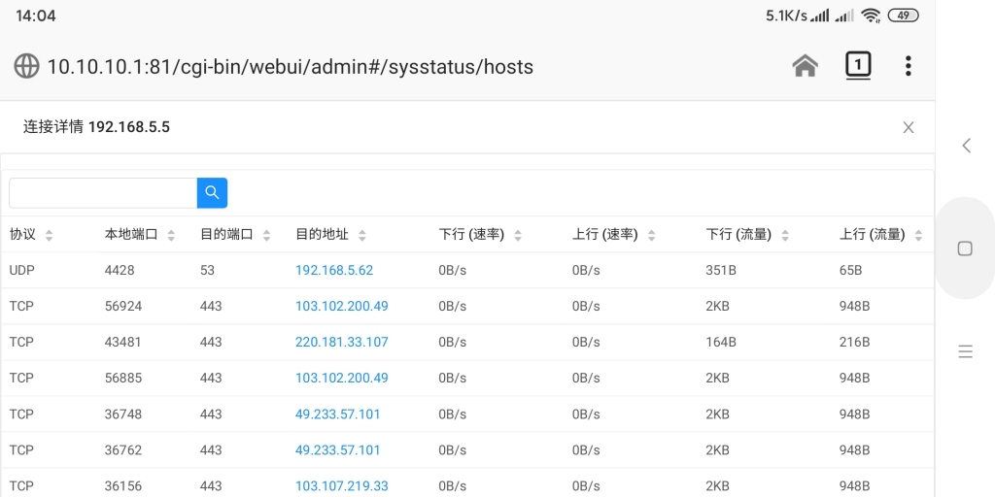
Task: Open destination address 192.168.5.62 link
Action: click(334, 270)
